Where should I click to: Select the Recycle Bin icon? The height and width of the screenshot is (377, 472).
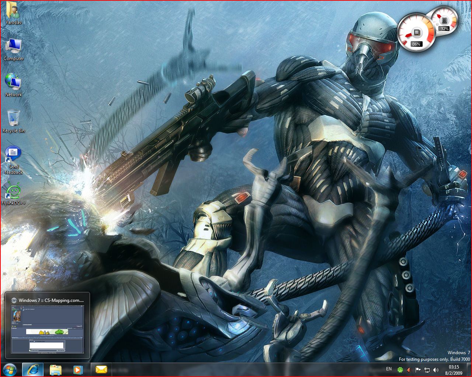coord(14,121)
